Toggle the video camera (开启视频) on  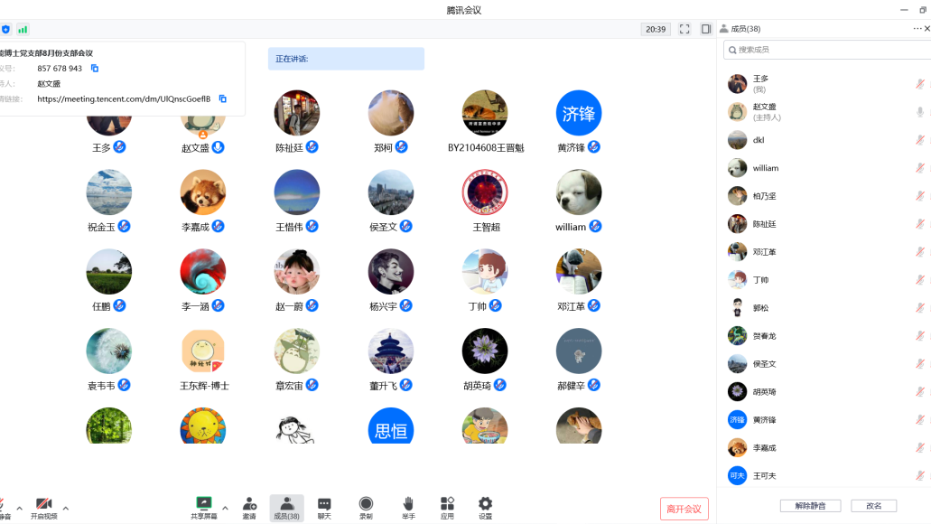pos(43,508)
